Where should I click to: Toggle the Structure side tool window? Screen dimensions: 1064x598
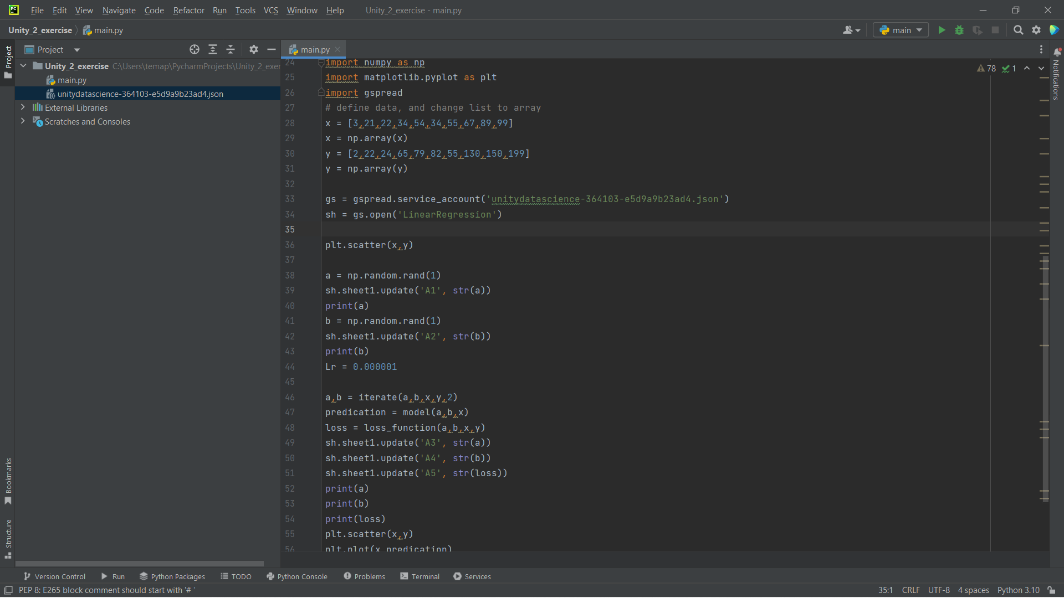tap(8, 538)
